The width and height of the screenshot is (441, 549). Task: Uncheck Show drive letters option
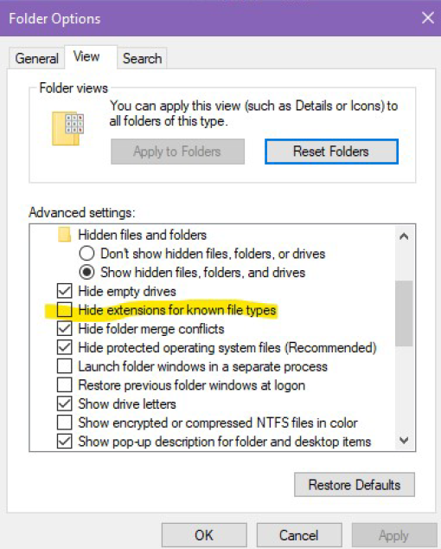pyautogui.click(x=65, y=404)
